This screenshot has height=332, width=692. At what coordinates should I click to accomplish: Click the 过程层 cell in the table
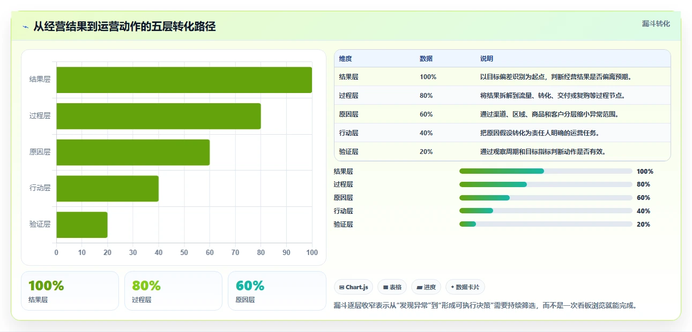(348, 96)
